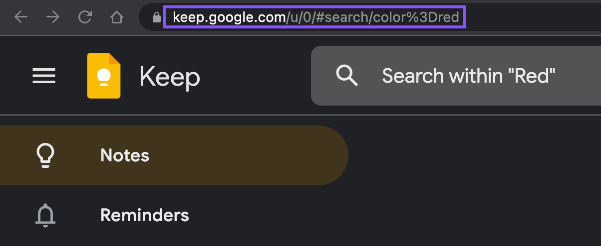The height and width of the screenshot is (246, 601).
Task: View site info via lock icon
Action: point(156,17)
